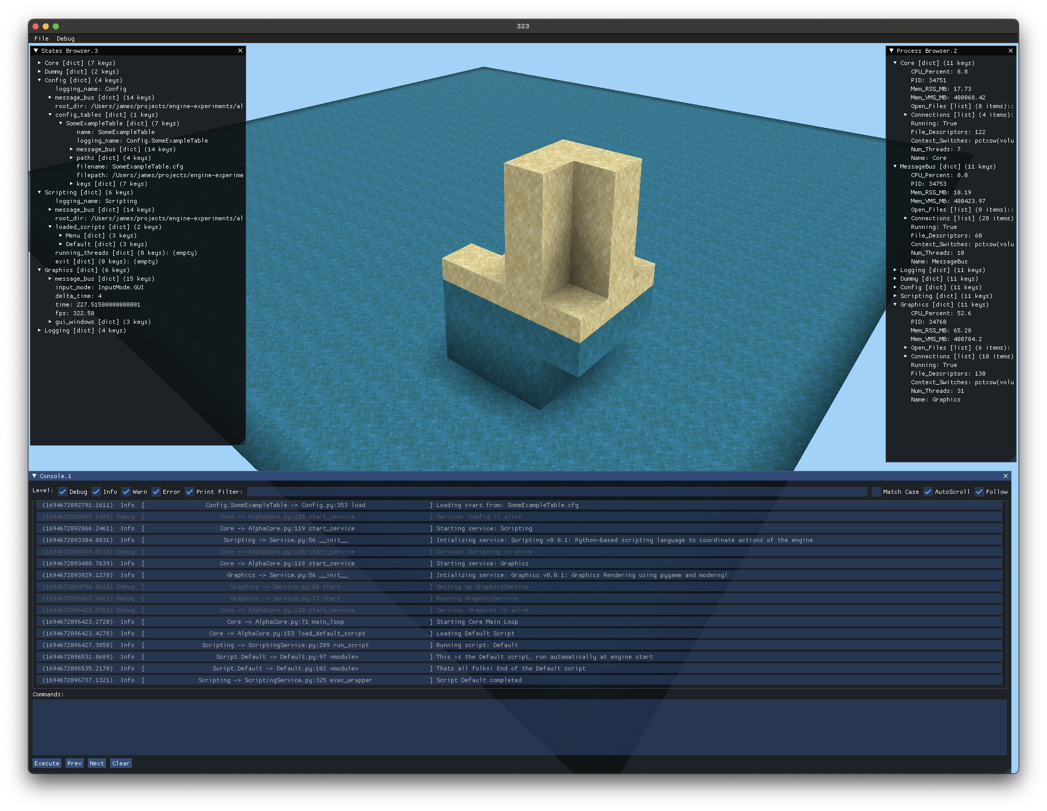Uncheck the Follow checkbox

(x=980, y=492)
